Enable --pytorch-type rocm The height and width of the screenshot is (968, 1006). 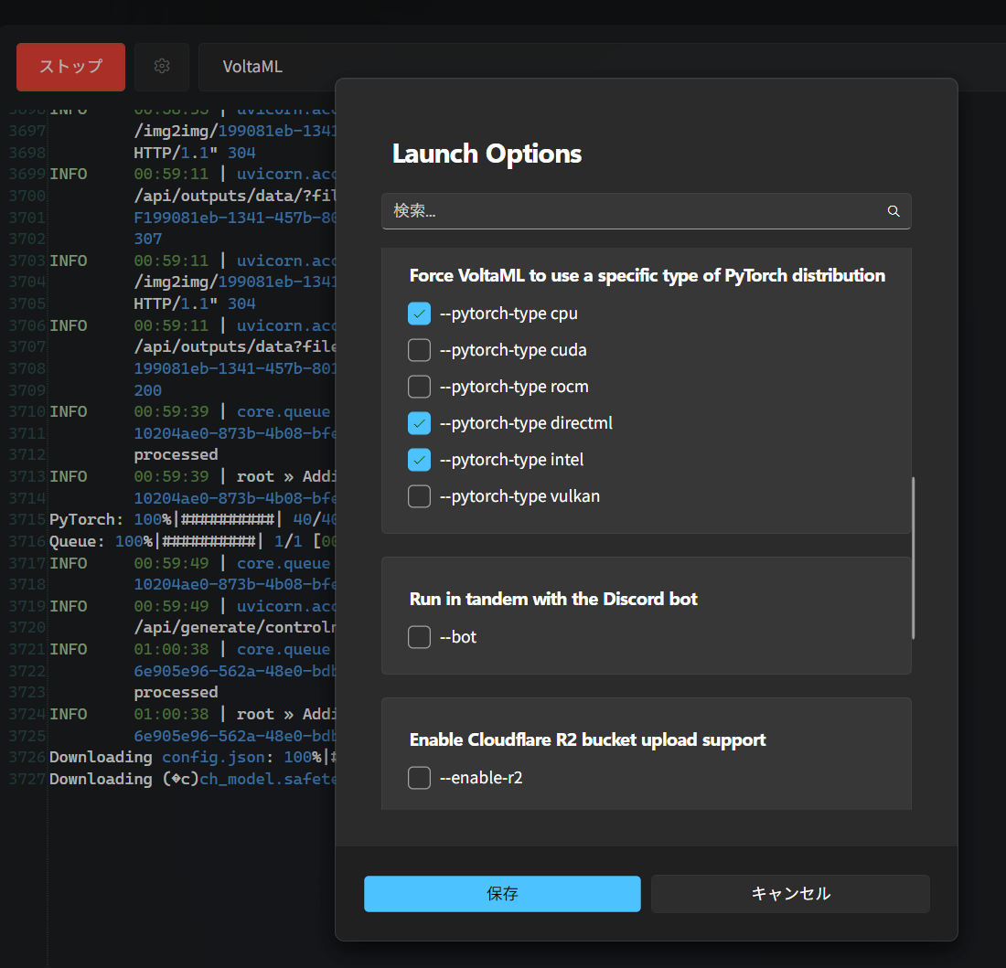(x=419, y=386)
